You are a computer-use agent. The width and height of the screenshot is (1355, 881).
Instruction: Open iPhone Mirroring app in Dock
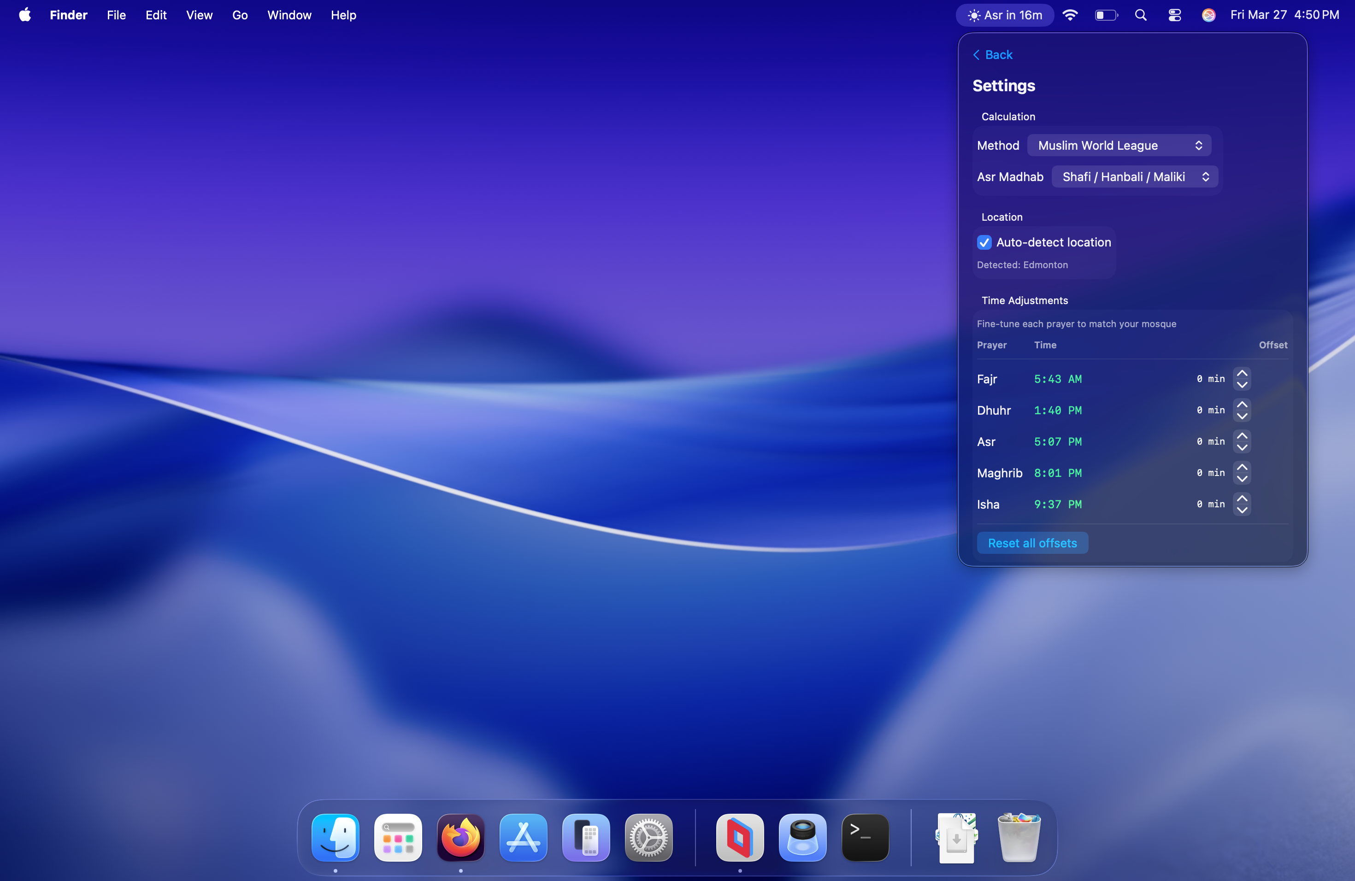pos(586,837)
